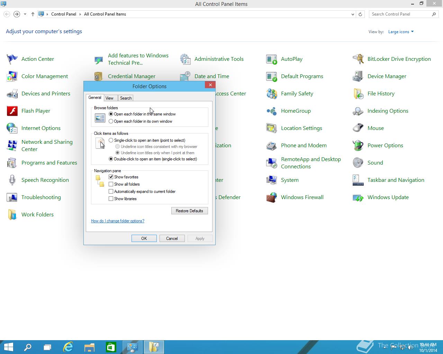Click Control Panel breadcrumb
The height and width of the screenshot is (354, 443).
click(64, 14)
